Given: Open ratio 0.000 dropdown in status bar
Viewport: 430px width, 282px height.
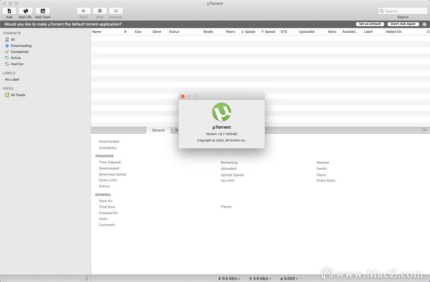Looking at the screenshot, I should 289,279.
